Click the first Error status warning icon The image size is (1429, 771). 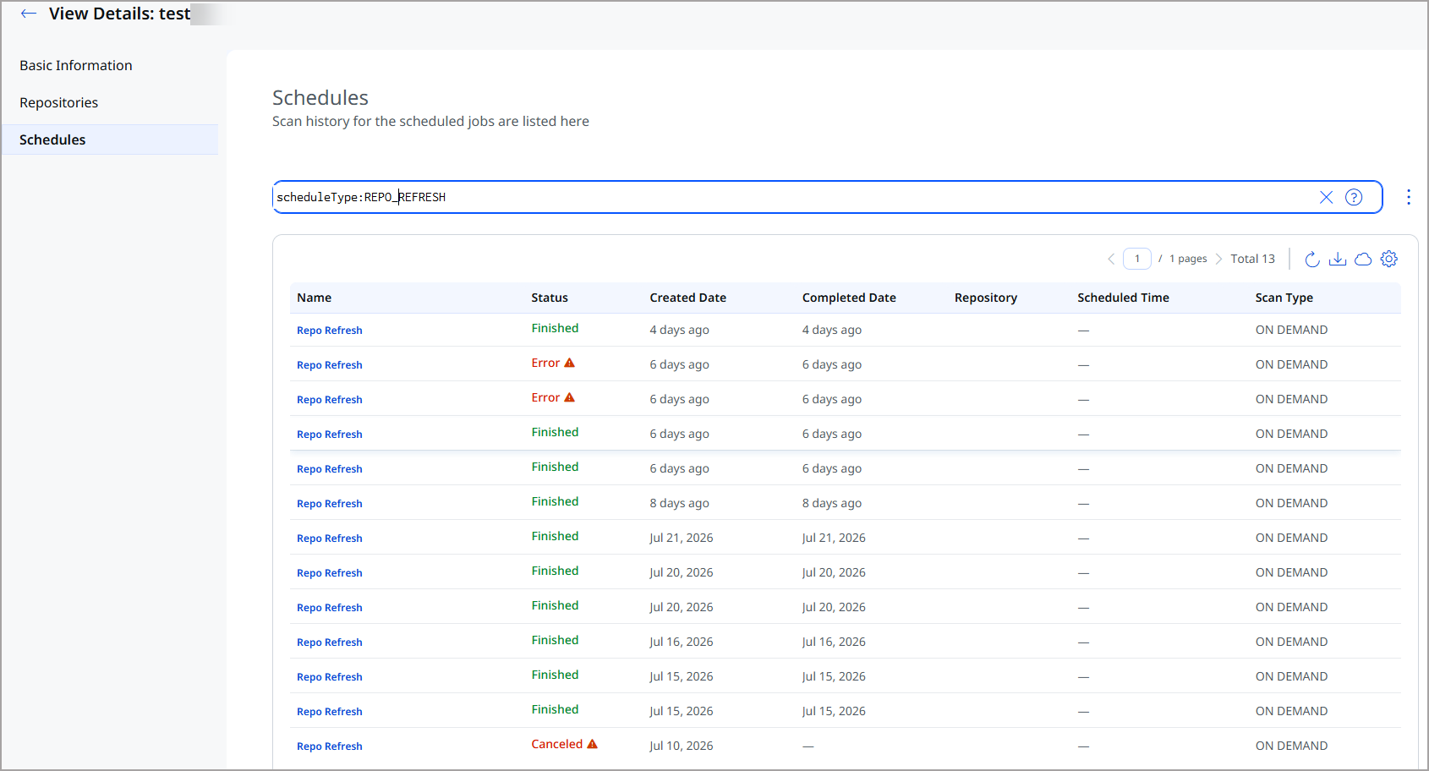click(x=569, y=363)
